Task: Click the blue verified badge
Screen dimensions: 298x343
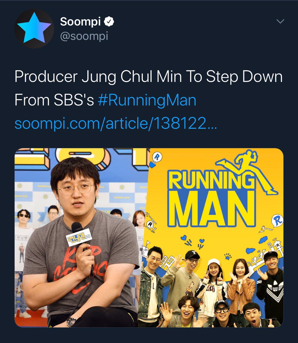Action: (109, 21)
